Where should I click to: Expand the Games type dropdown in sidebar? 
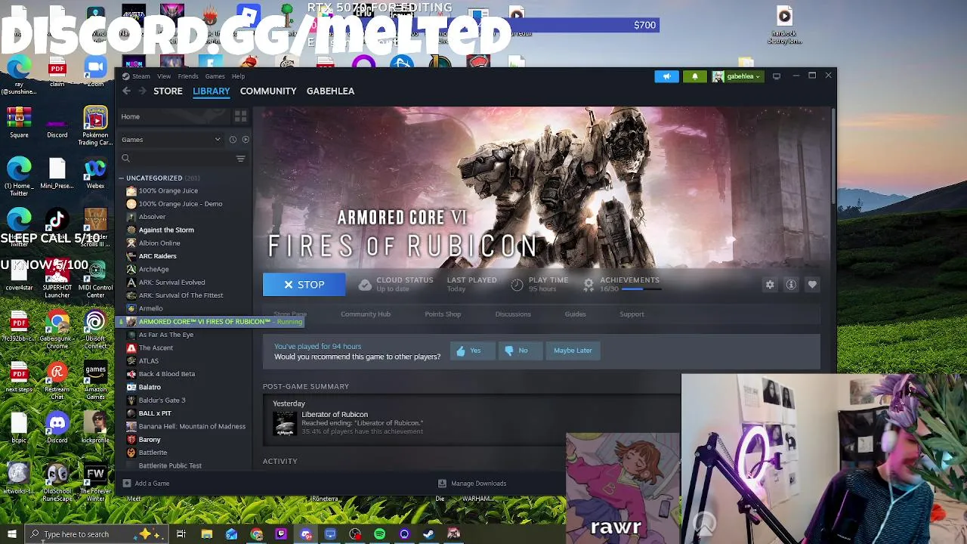click(x=171, y=140)
